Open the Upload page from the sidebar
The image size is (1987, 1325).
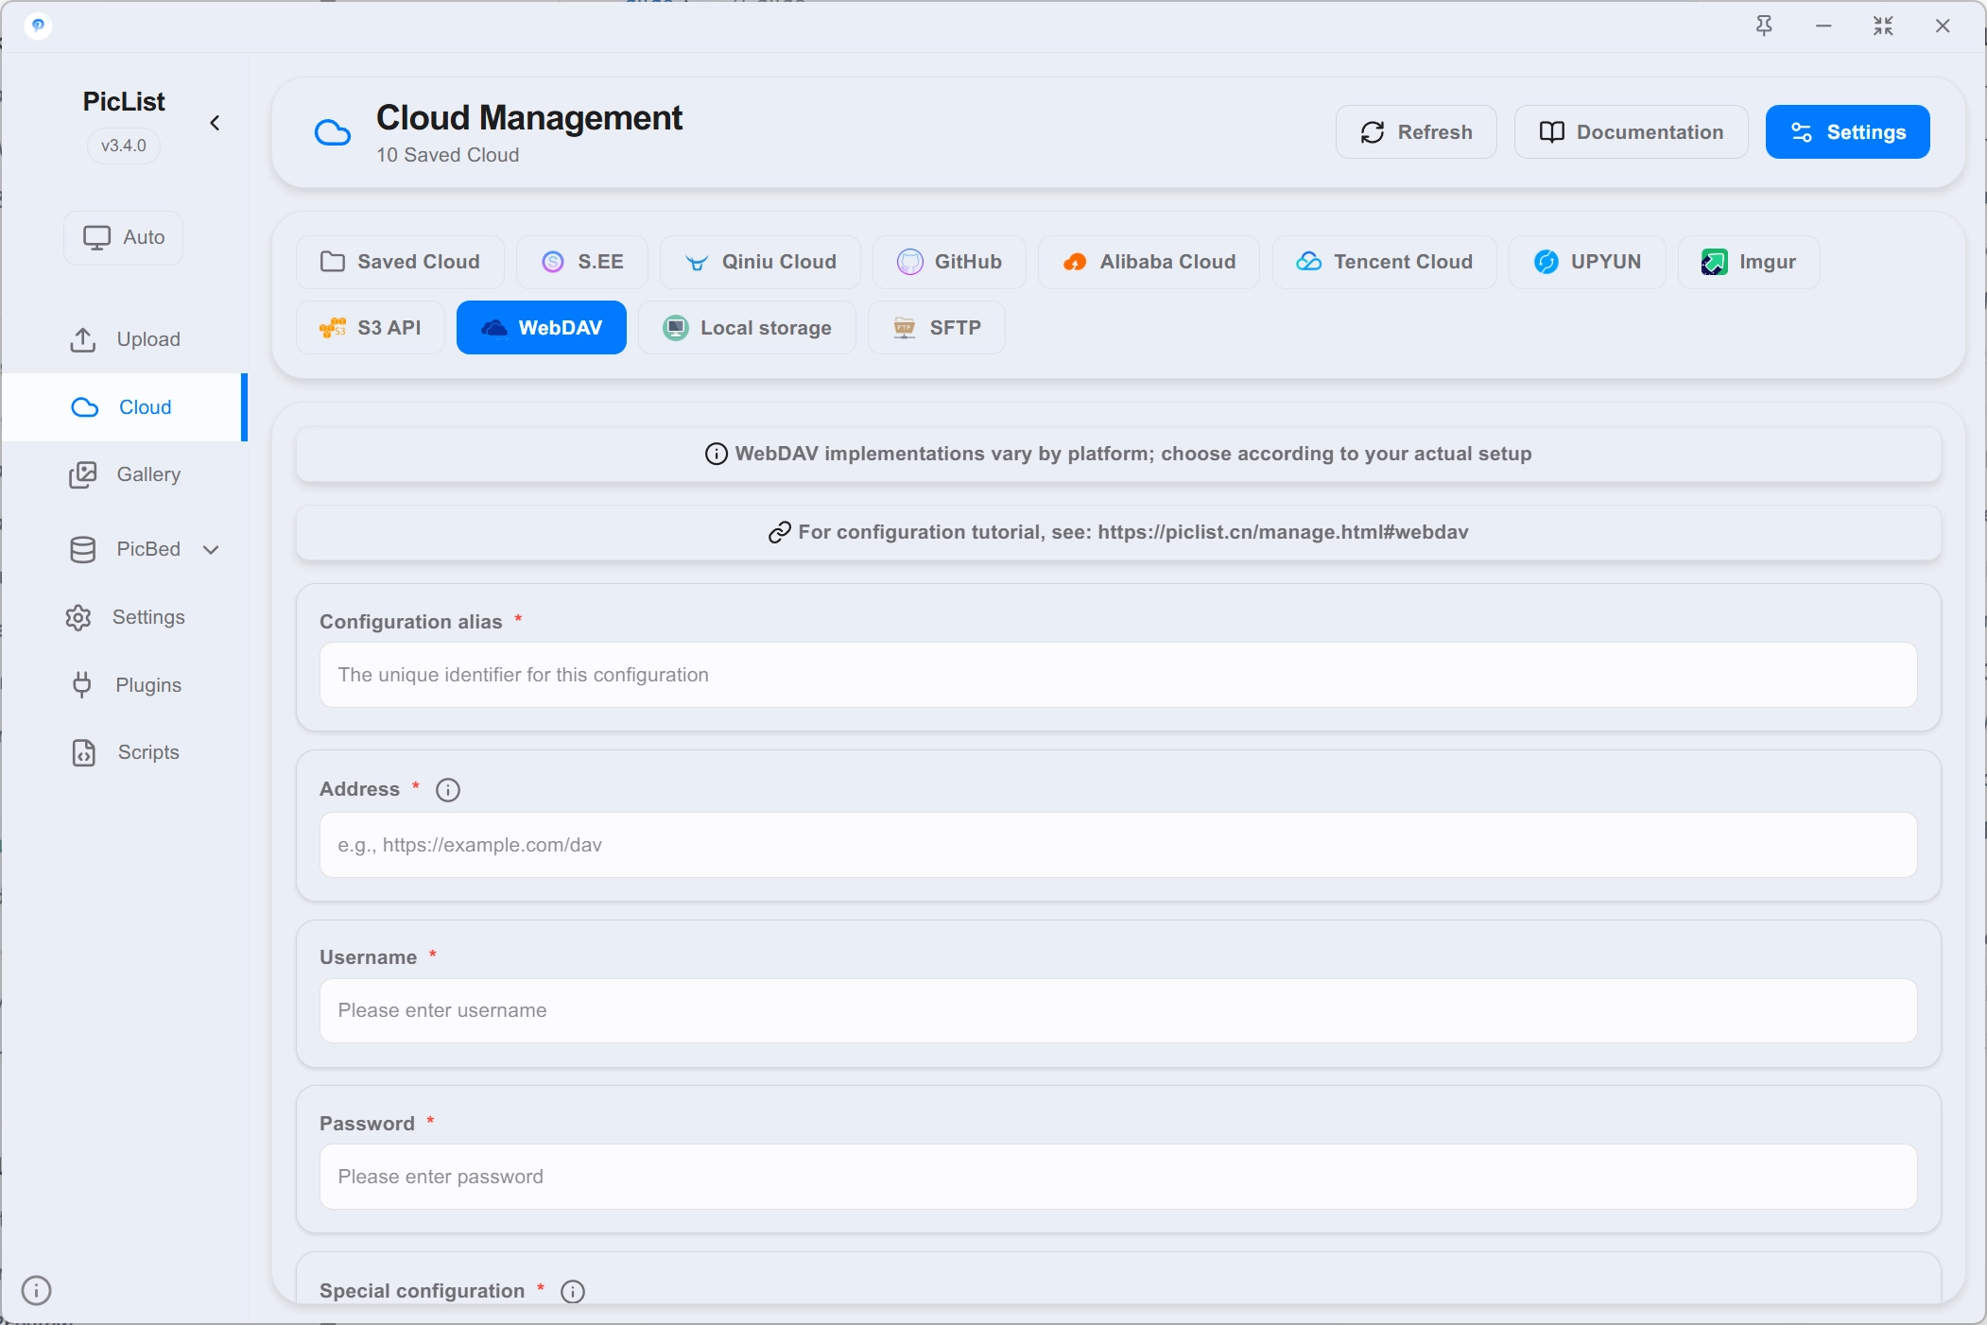(x=124, y=339)
